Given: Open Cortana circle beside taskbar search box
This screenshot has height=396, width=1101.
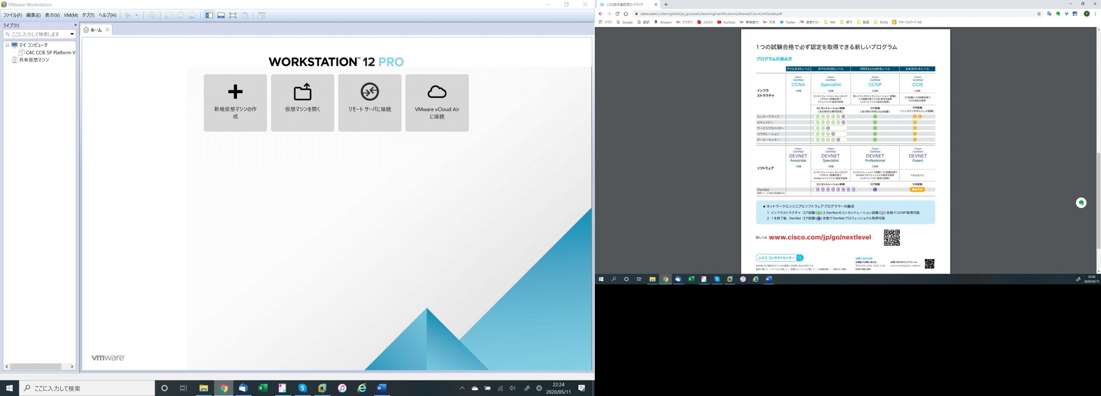Looking at the screenshot, I should pos(164,388).
